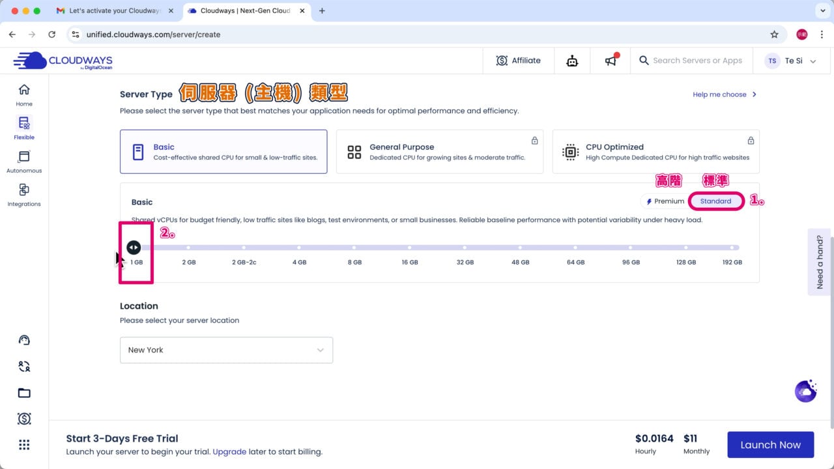This screenshot has width=834, height=469.
Task: Switch to the Gmail browser tab
Action: click(x=114, y=11)
